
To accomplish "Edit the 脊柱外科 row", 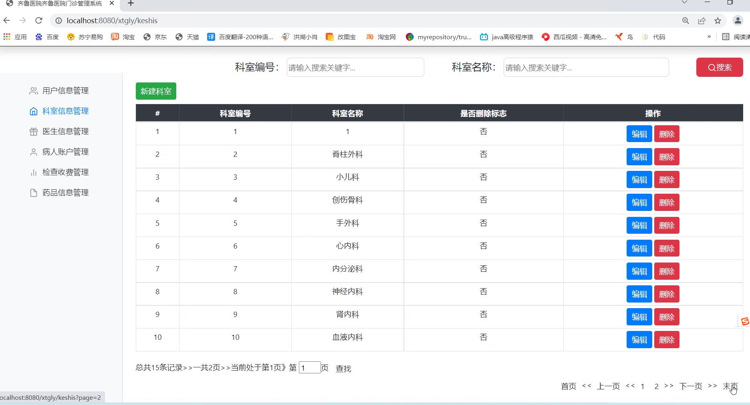I will click(639, 157).
